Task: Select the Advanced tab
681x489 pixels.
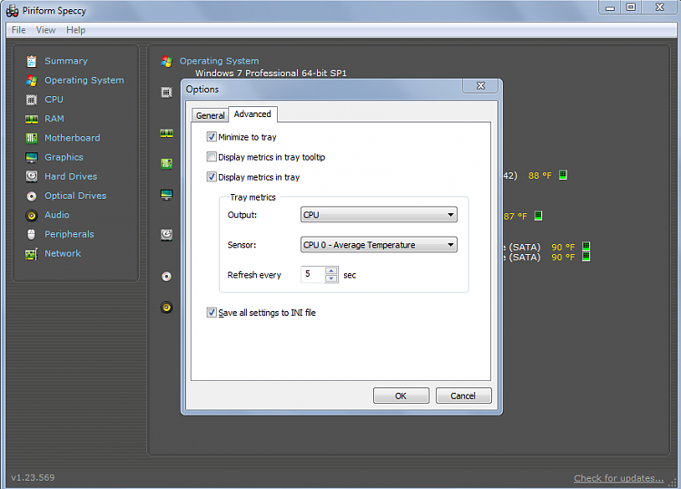Action: (252, 114)
